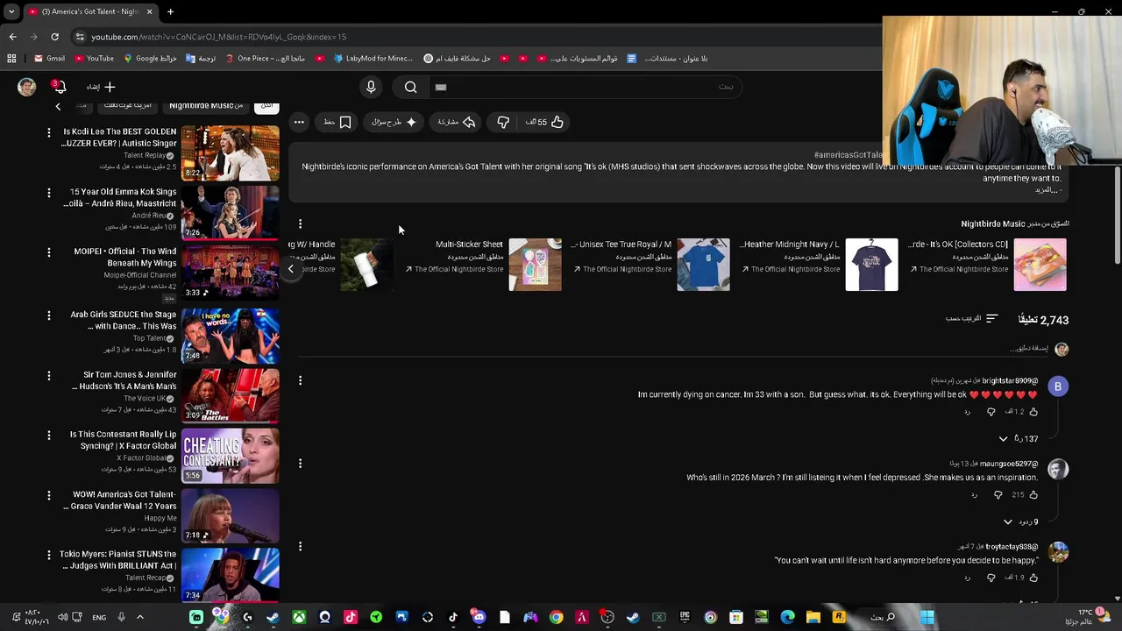
Task: Open Tokio Myers pianist video thumbnail
Action: (231, 576)
